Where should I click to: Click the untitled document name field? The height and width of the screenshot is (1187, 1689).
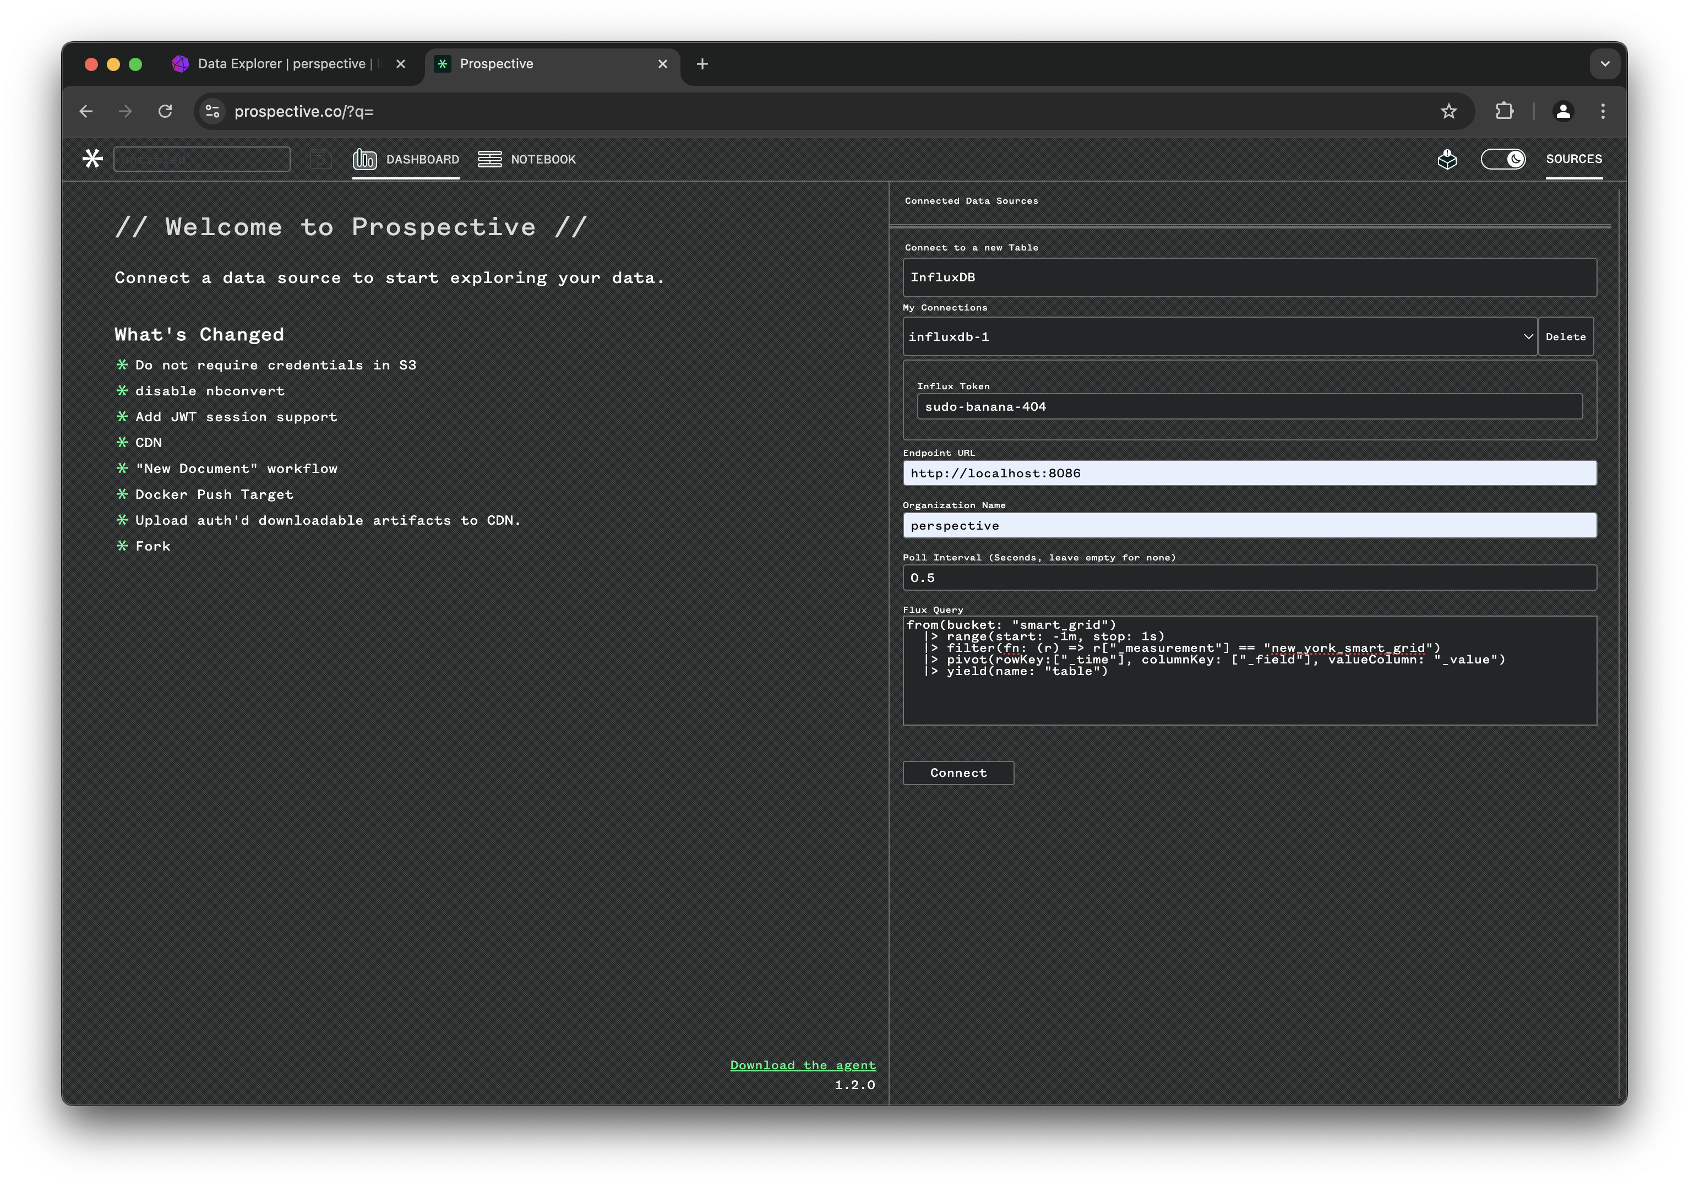[202, 159]
